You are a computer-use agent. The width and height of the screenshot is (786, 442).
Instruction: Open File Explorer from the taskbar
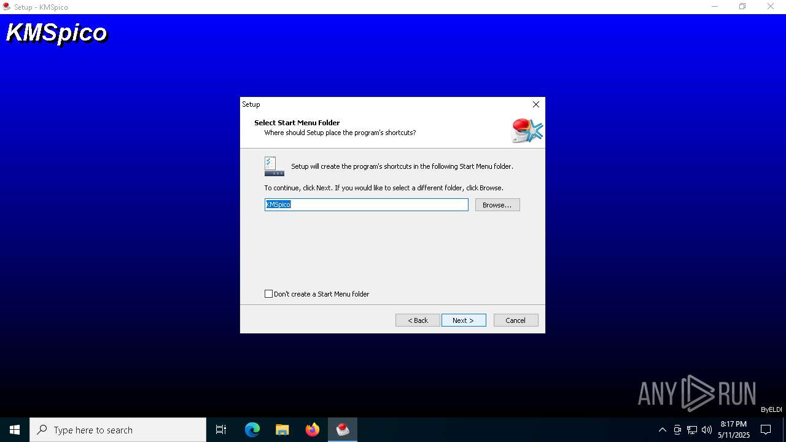pyautogui.click(x=282, y=430)
